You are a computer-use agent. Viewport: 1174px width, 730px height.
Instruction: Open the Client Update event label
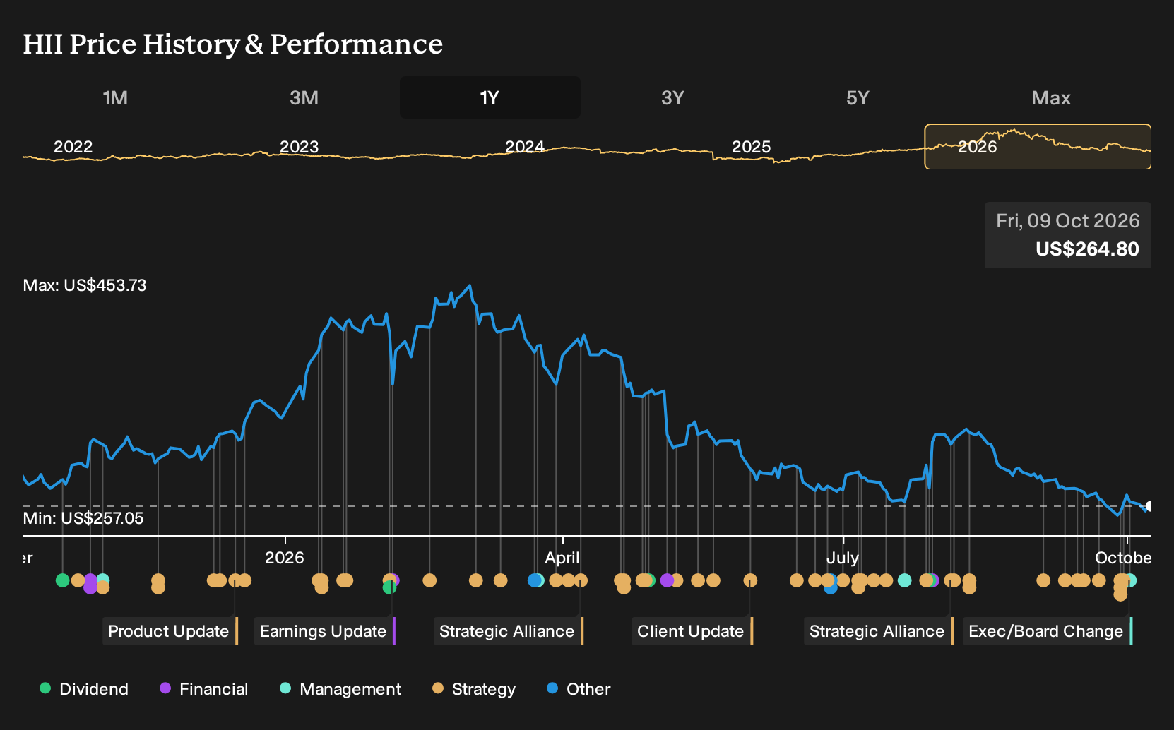tap(692, 631)
